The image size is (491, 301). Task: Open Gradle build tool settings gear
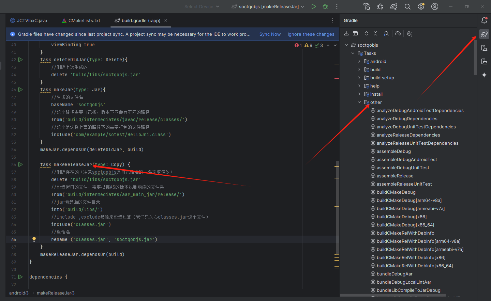(x=410, y=33)
